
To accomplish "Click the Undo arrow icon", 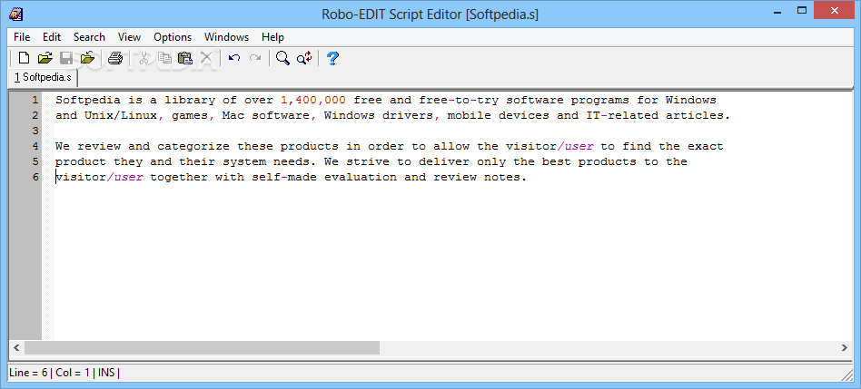I will pos(234,57).
